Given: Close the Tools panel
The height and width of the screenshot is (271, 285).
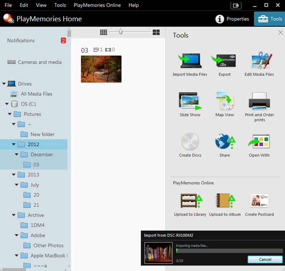Looking at the screenshot, I should pyautogui.click(x=281, y=33).
